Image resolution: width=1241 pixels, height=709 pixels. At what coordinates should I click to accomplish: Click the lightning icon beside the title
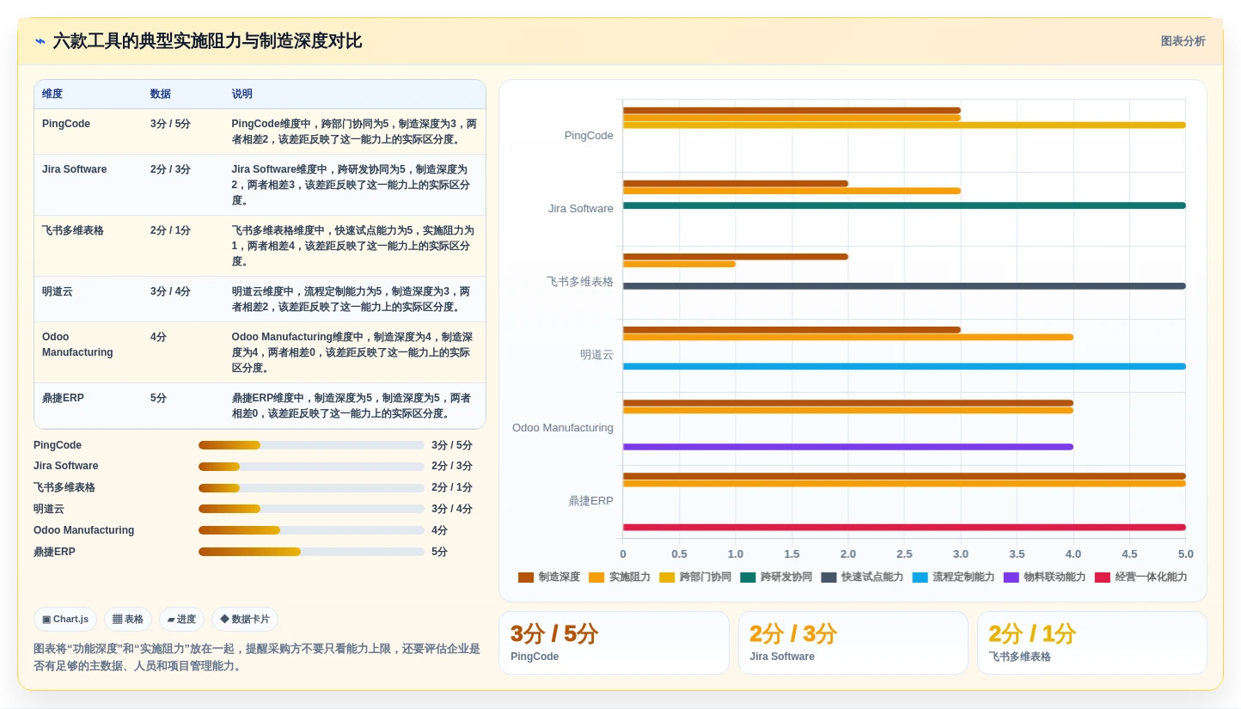click(x=40, y=40)
